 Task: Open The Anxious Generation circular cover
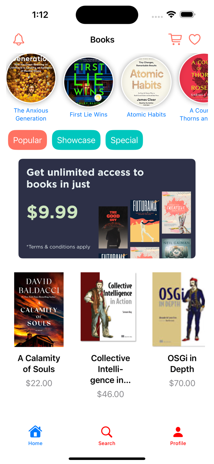click(31, 78)
